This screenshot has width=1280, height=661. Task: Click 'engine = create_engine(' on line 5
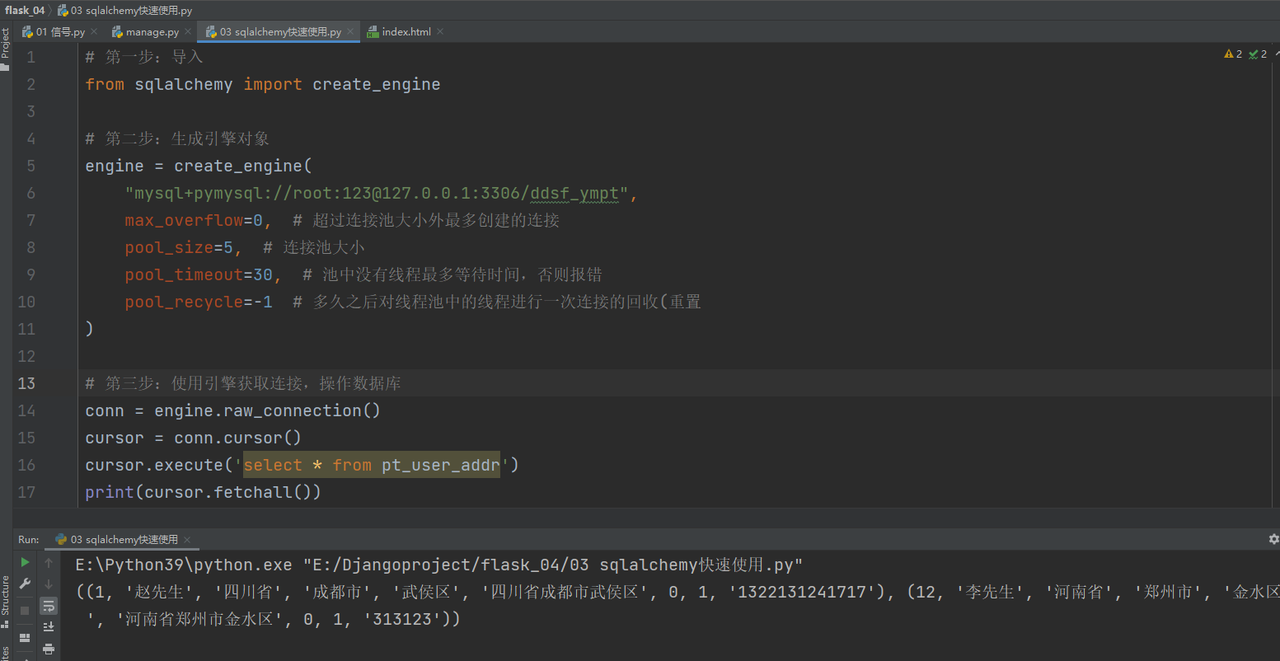(x=199, y=166)
